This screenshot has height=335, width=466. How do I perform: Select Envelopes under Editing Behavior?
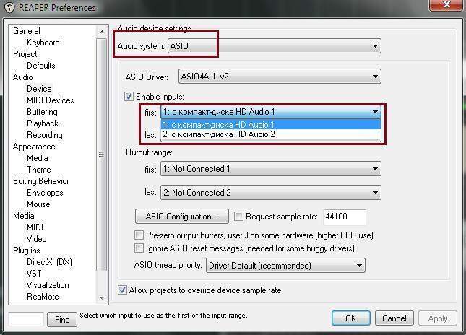[45, 193]
